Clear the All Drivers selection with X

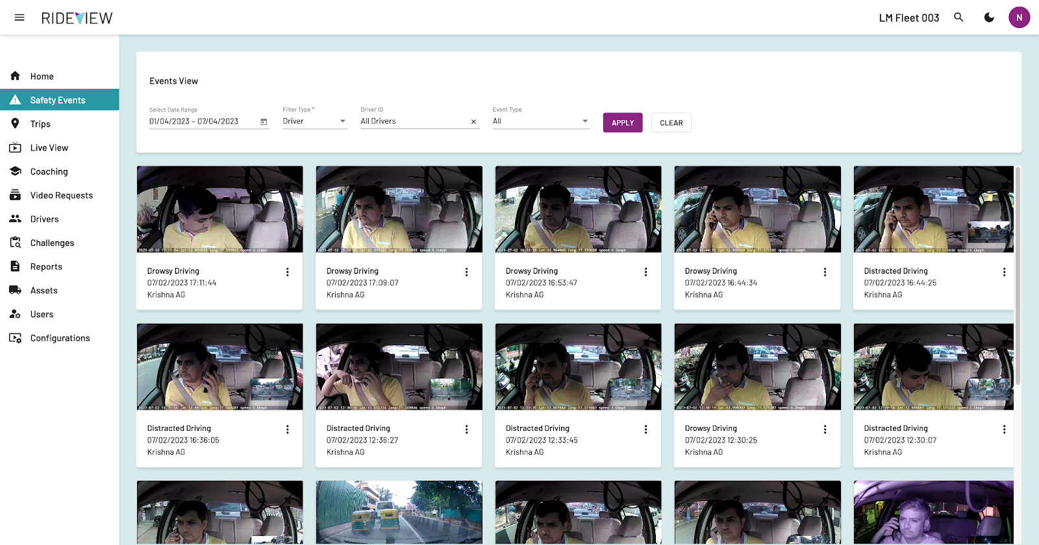[x=473, y=122]
